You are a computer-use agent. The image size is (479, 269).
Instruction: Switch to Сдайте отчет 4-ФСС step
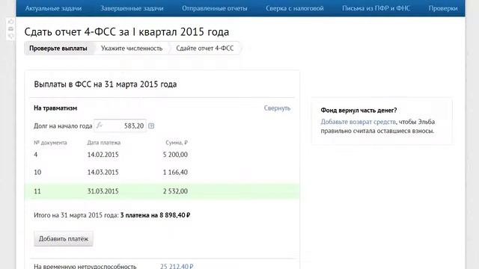205,48
